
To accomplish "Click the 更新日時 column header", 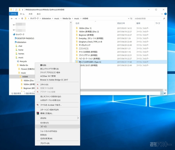I will [x=121, y=23].
